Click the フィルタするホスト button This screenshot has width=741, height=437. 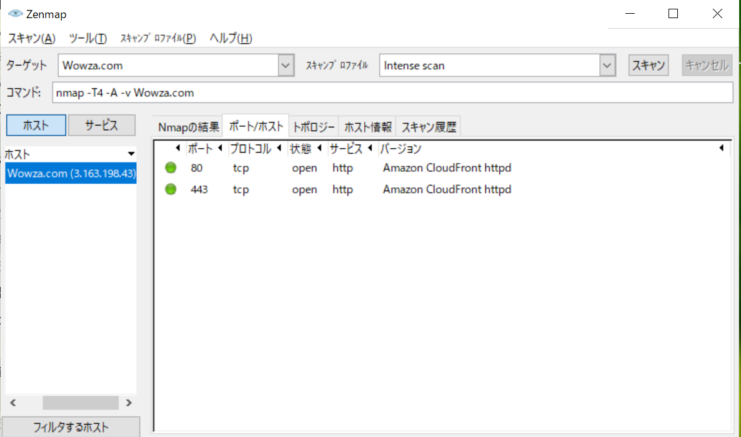click(x=71, y=427)
